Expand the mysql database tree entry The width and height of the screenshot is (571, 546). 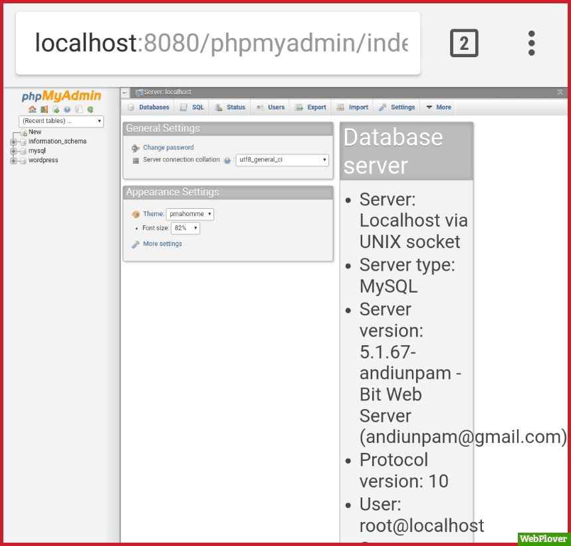click(15, 150)
